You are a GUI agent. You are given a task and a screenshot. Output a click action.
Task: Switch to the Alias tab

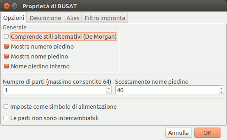(73, 18)
